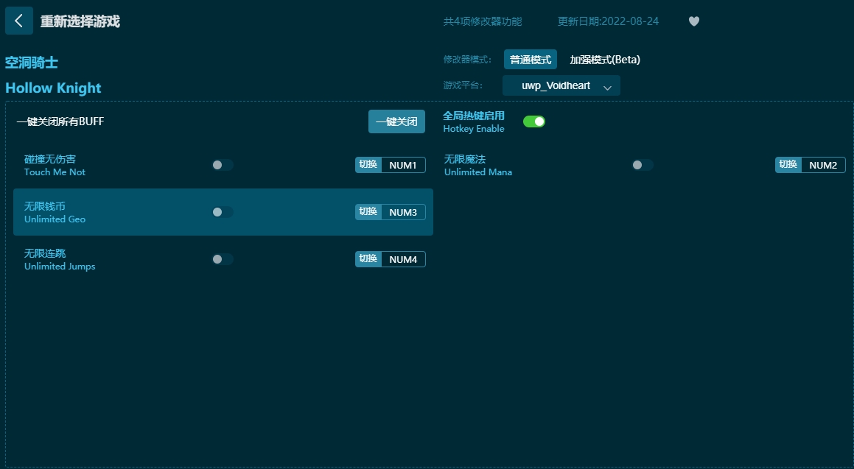Click the 切换 button beside NUM2
854x469 pixels.
788,165
